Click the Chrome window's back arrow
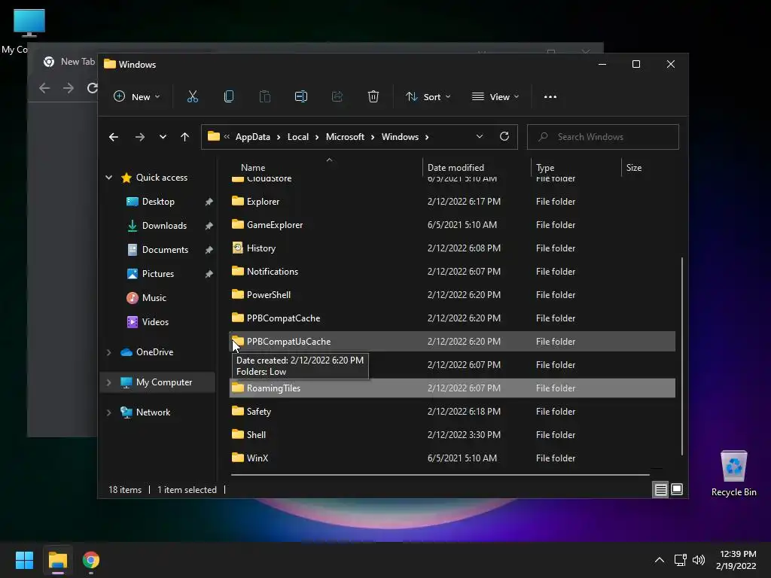This screenshot has height=578, width=771. pyautogui.click(x=44, y=88)
